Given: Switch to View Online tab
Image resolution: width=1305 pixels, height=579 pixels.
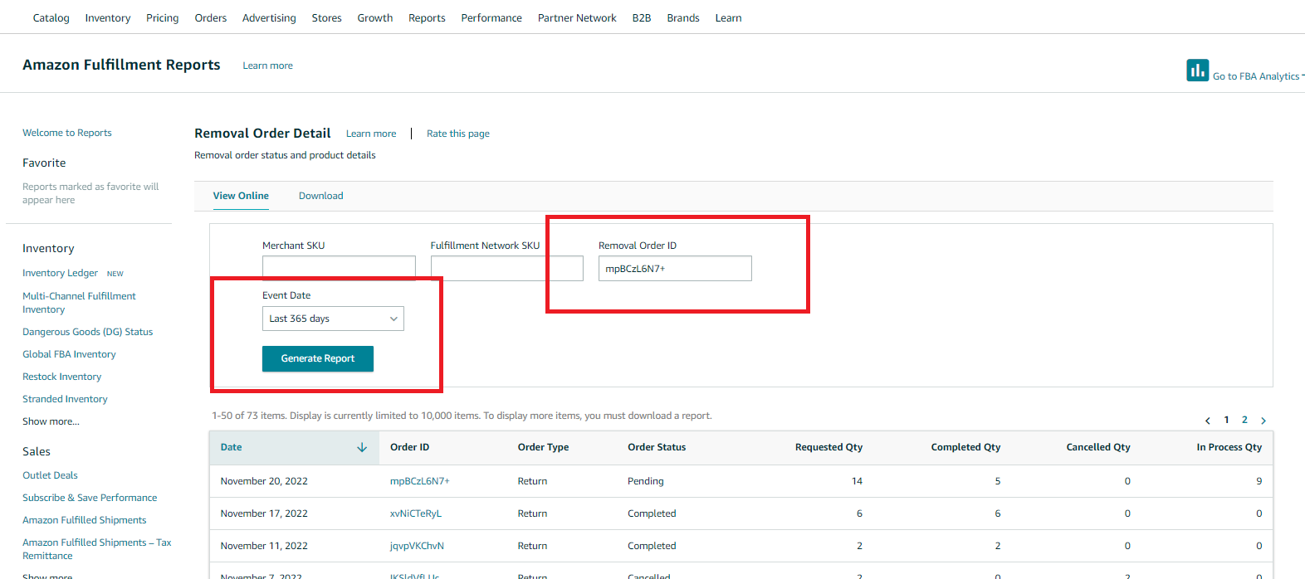Looking at the screenshot, I should [241, 196].
